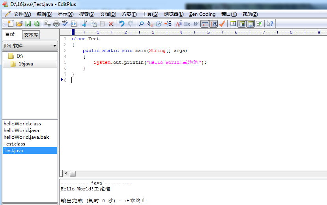327x205 pixels.
Task: Open the 浏览器(L) menu
Action: (x=174, y=14)
